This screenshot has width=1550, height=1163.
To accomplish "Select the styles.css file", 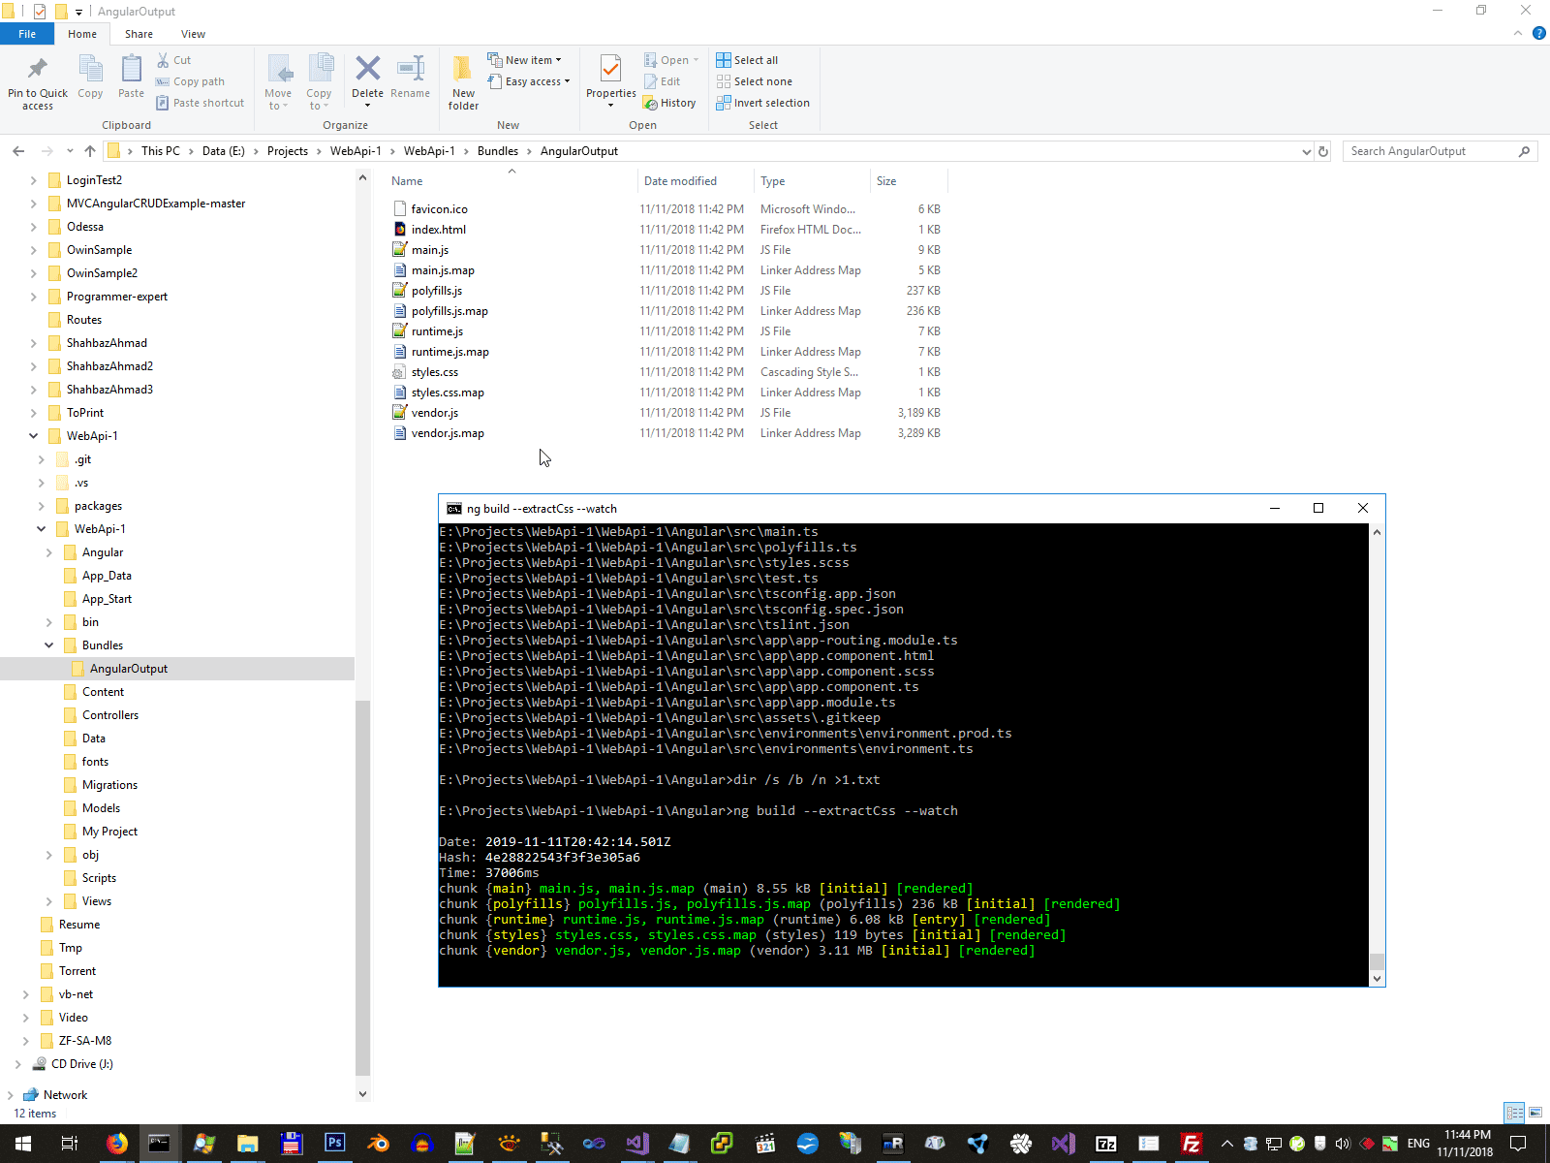I will click(x=435, y=372).
